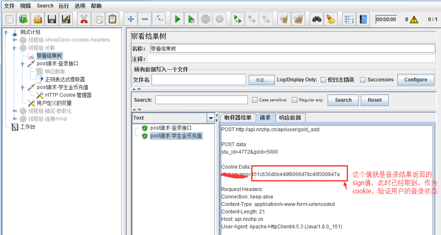The width and height of the screenshot is (441, 235).
Task: Collapse the 线程组-关联 tree node
Action: coord(14,48)
